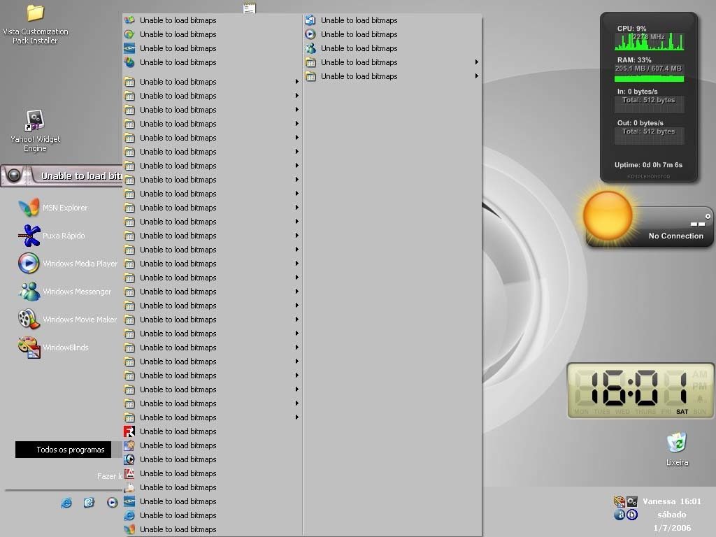Click the green RAM usage bar
Screen dimensions: 716x537
coord(649,79)
